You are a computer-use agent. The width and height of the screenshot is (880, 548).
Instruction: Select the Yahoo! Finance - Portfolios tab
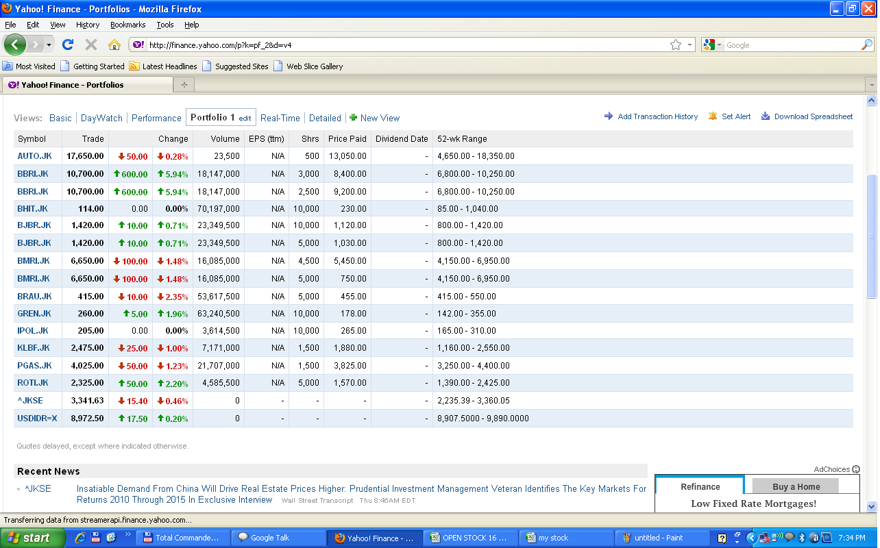point(88,85)
